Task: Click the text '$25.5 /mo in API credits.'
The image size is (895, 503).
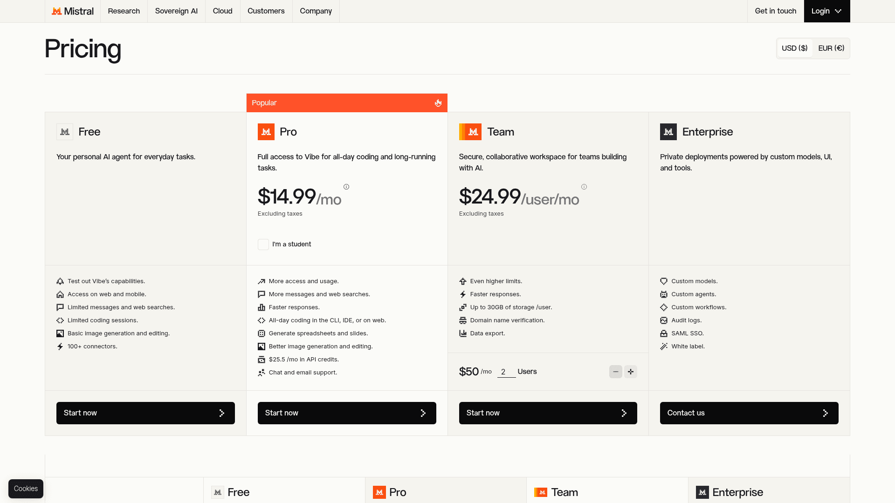Action: point(304,360)
